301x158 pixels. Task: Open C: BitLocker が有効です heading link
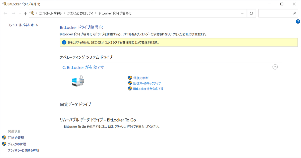tap(83, 67)
